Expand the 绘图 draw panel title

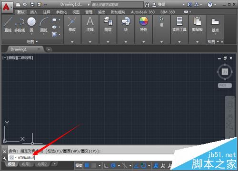point(32,41)
